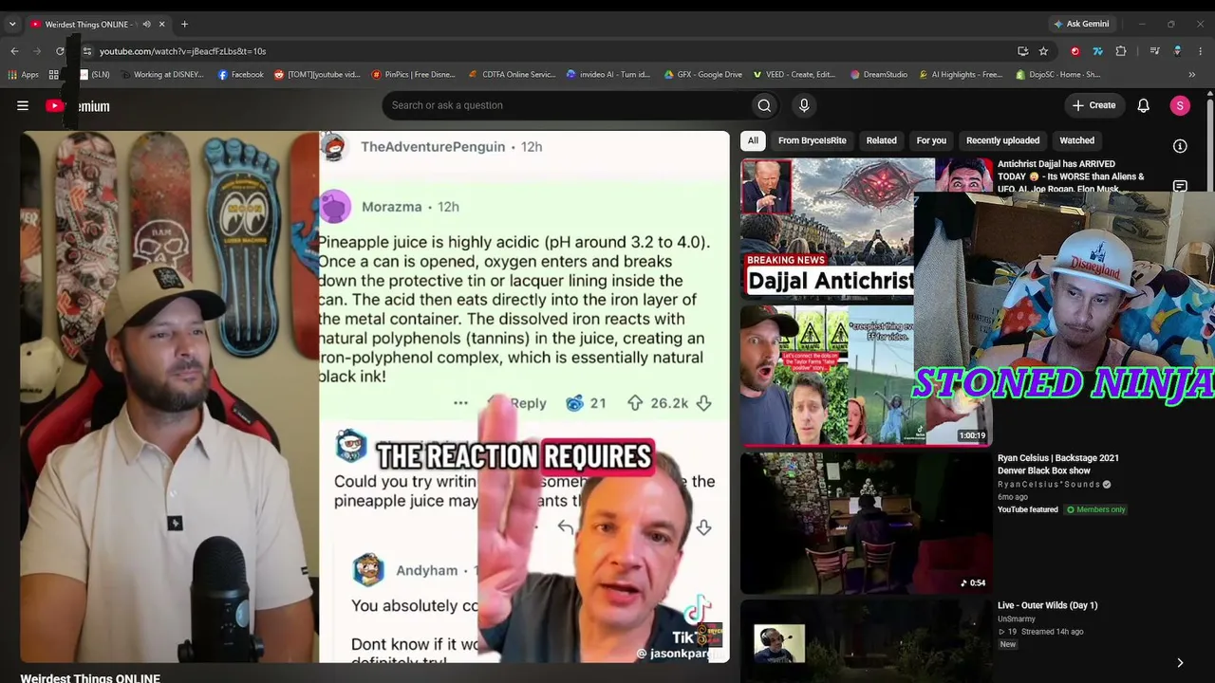Screen dimensions: 1215x683
Task: Open the Apps shortcut in bookmarks bar
Action: click(x=24, y=74)
